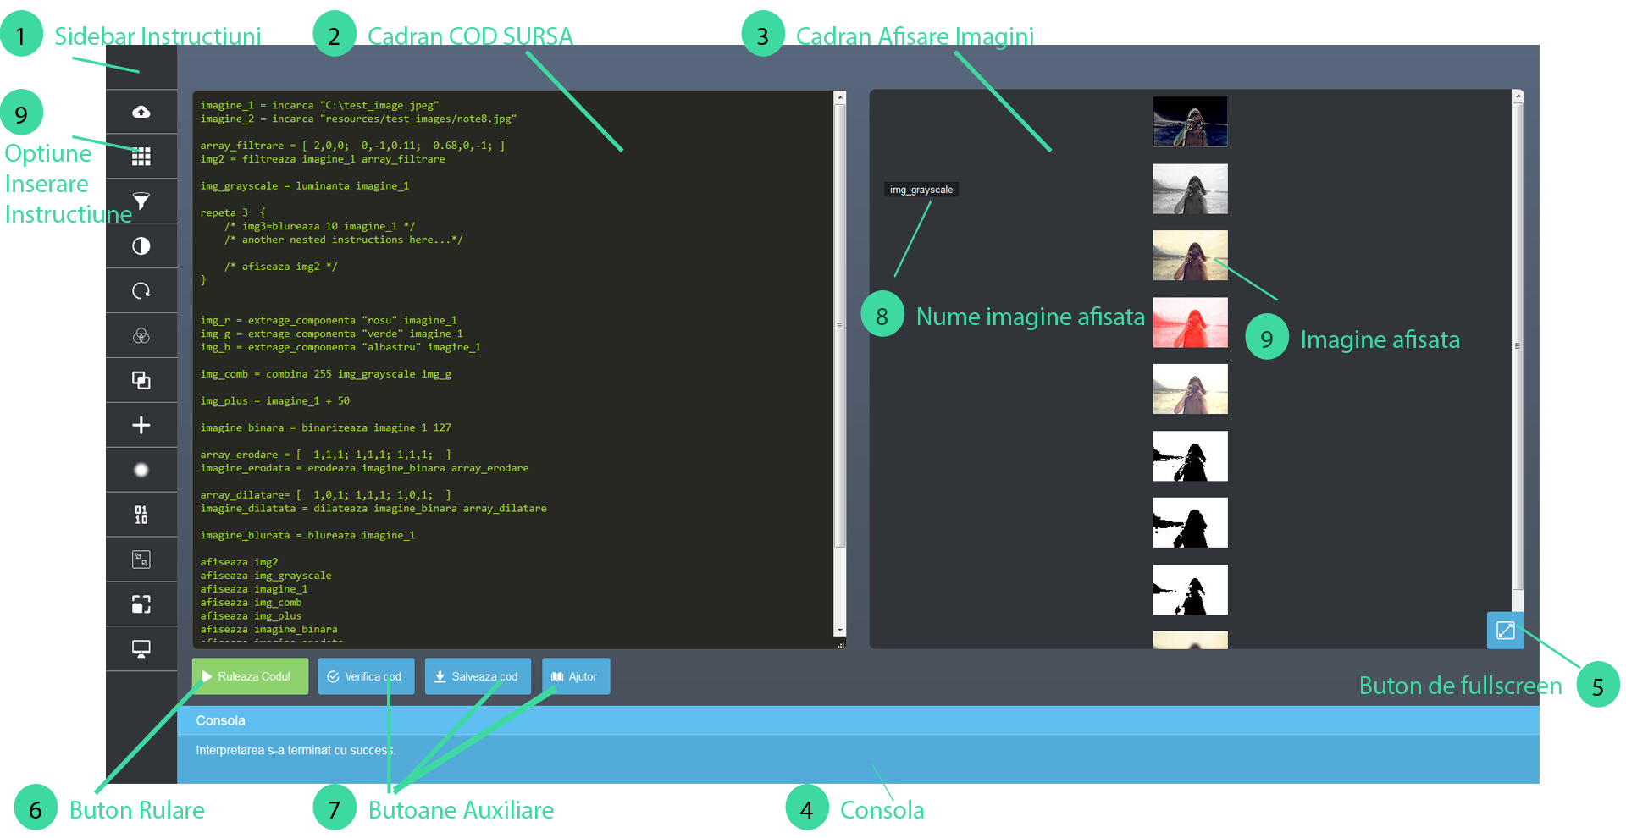Screen dimensions: 1626x838
Task: Click the image panel scrollbar up arrow
Action: point(1518,96)
